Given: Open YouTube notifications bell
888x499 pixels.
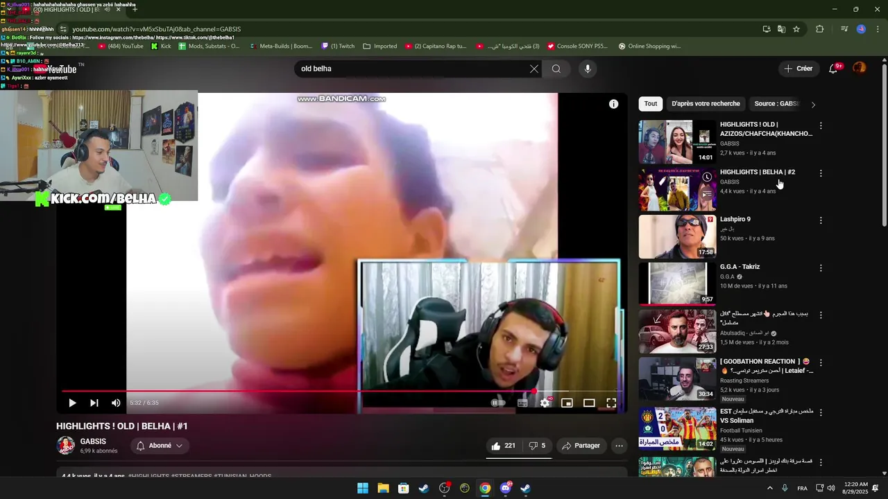Looking at the screenshot, I should coord(834,69).
